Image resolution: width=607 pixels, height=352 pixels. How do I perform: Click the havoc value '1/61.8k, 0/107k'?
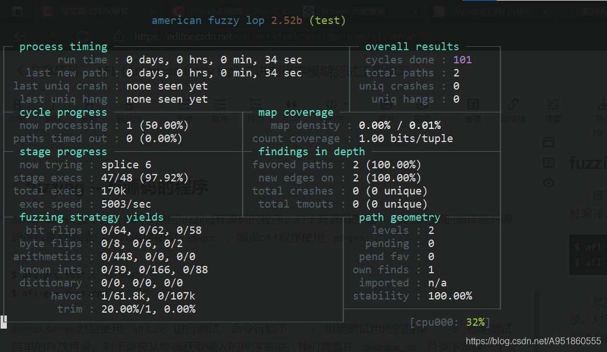148,296
